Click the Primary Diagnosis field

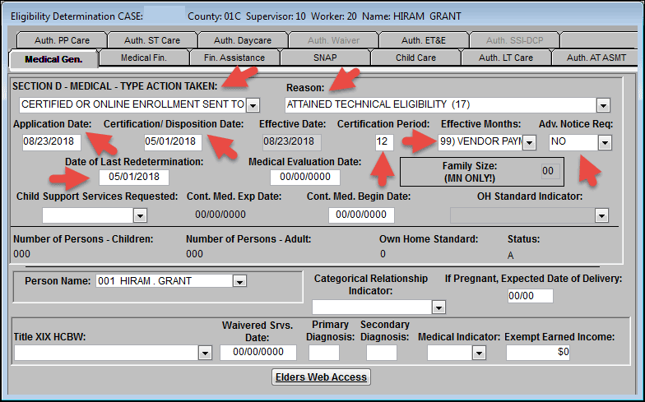coord(324,353)
